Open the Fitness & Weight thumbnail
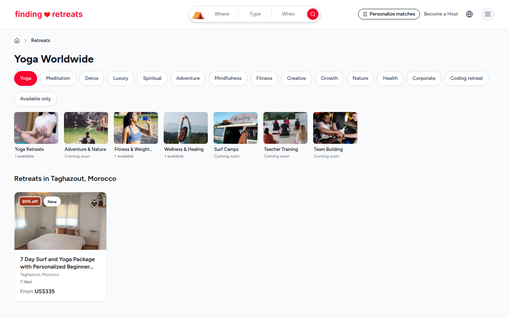The width and height of the screenshot is (509, 318). (136, 128)
